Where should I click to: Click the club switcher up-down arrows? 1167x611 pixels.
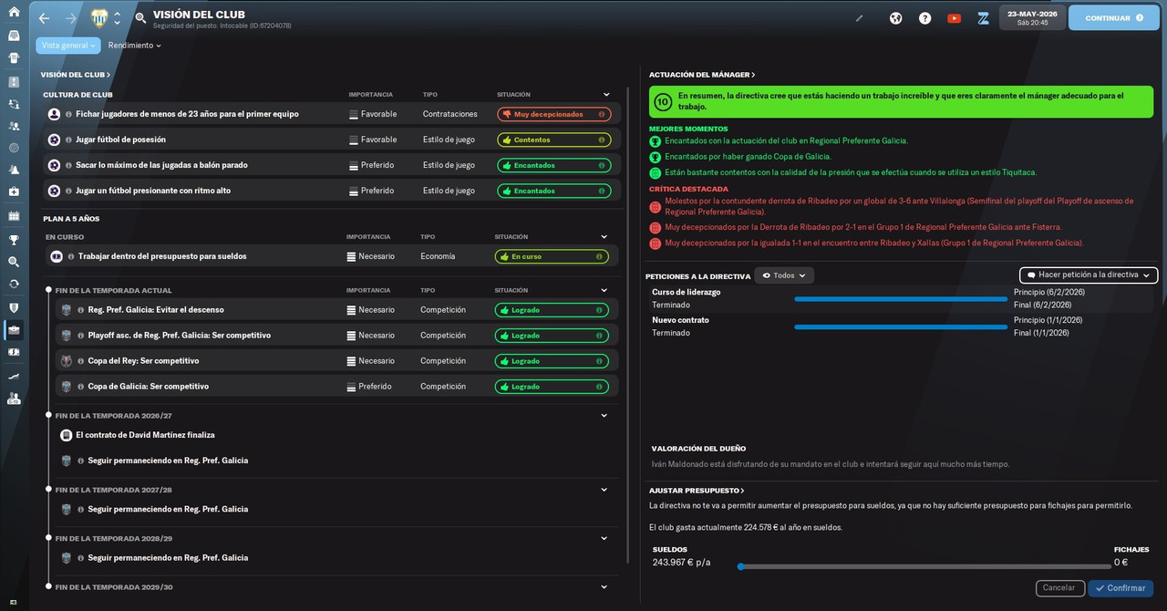click(117, 18)
